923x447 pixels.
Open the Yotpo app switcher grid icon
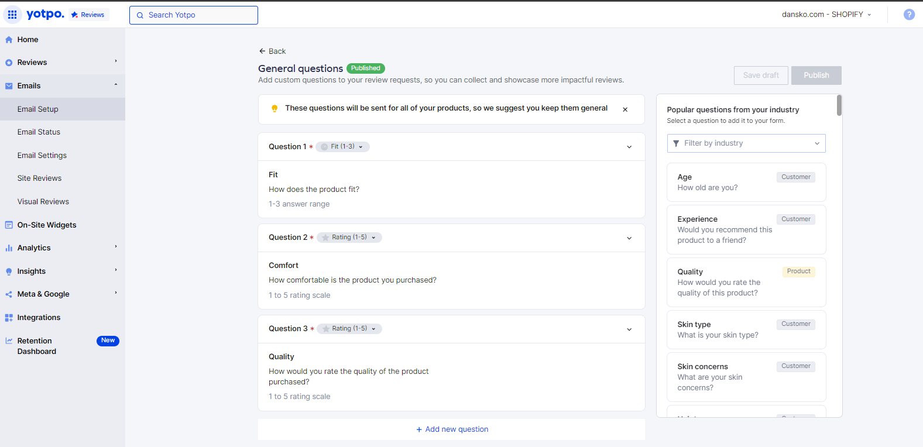tap(12, 15)
